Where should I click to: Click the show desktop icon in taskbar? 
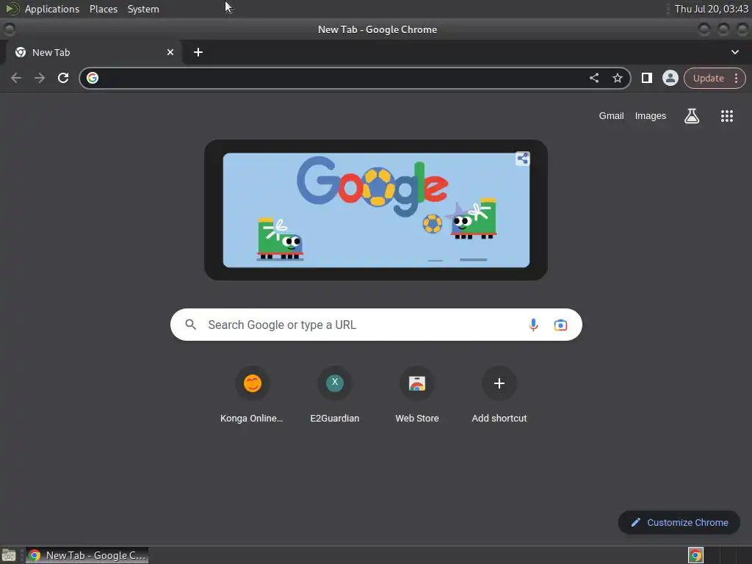pos(9,555)
